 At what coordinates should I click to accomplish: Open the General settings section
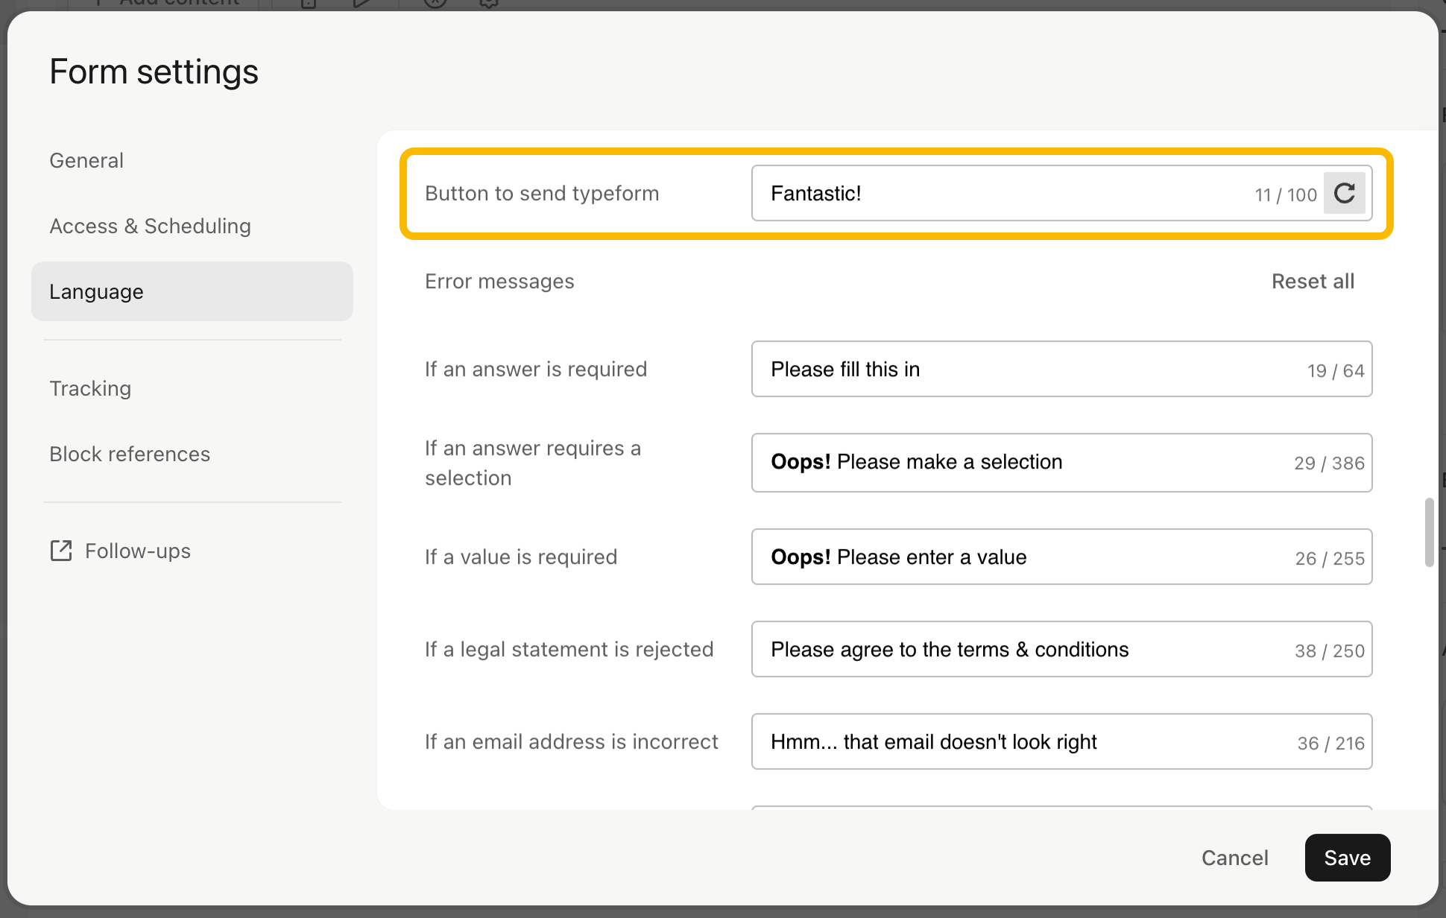coord(86,160)
